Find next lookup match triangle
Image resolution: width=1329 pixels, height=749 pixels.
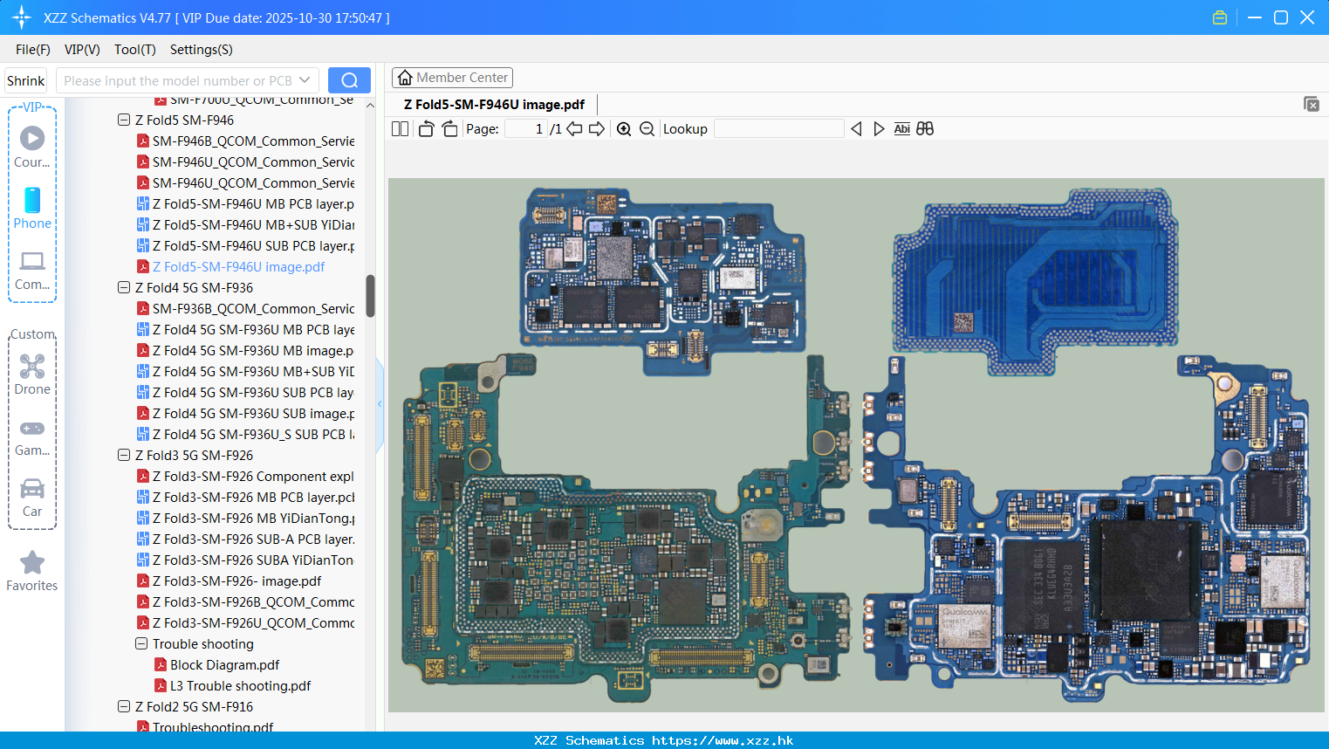coord(879,128)
